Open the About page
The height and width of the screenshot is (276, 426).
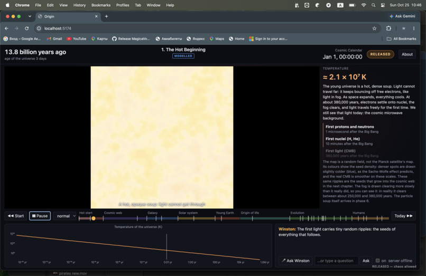pos(407,54)
